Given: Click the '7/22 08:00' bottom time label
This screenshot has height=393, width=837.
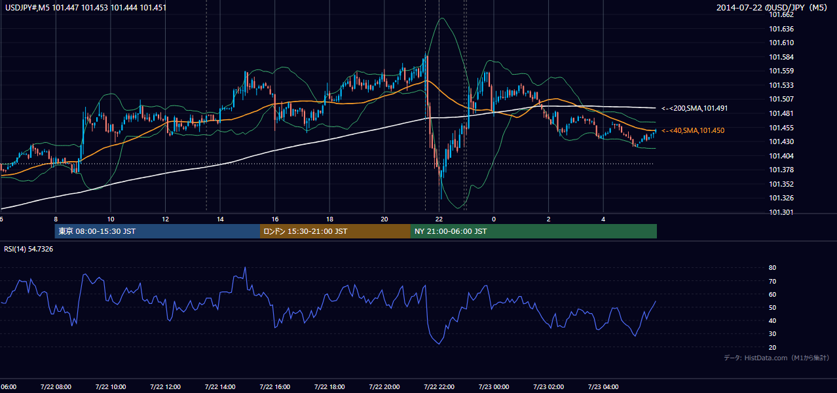Looking at the screenshot, I should 56,386.
